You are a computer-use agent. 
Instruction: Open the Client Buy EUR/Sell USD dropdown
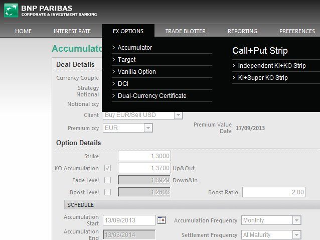[178, 115]
